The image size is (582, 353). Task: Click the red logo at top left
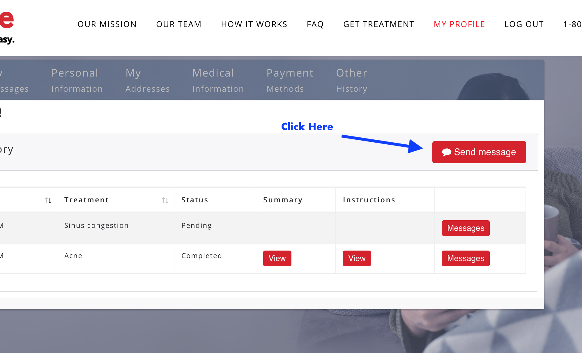(x=7, y=20)
